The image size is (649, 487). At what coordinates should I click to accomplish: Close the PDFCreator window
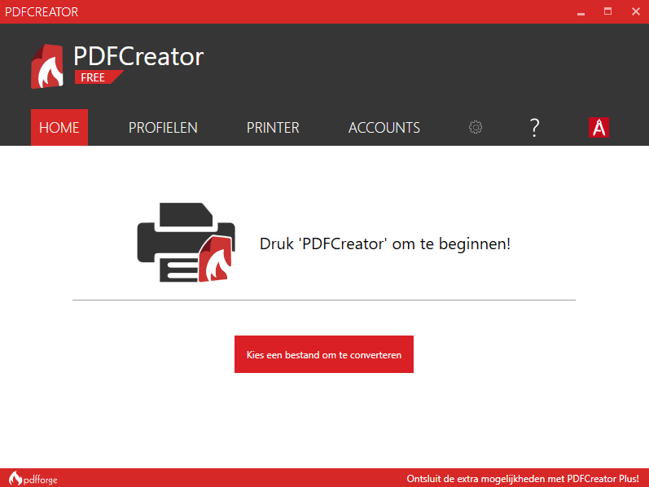click(x=634, y=12)
